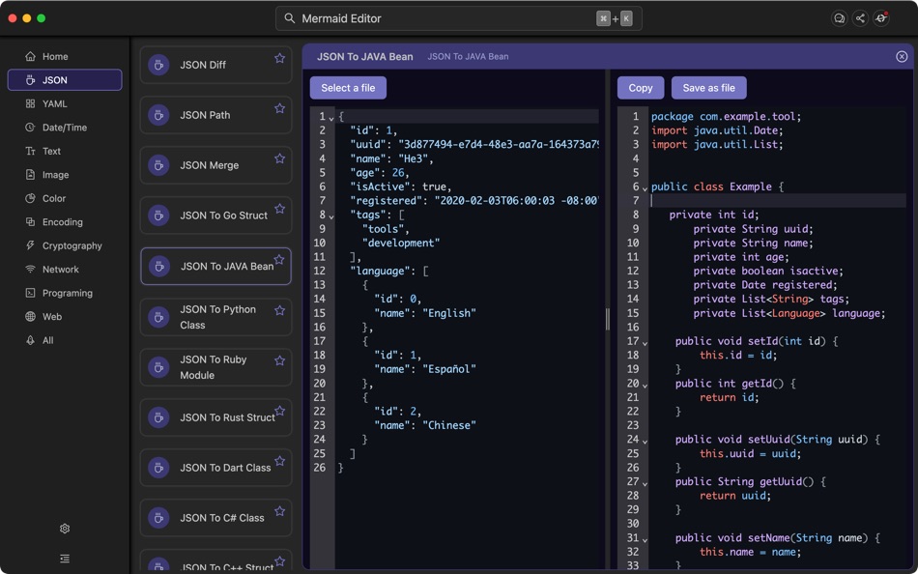
Task: Collapse the tags array fold at line 8
Action: coord(331,216)
